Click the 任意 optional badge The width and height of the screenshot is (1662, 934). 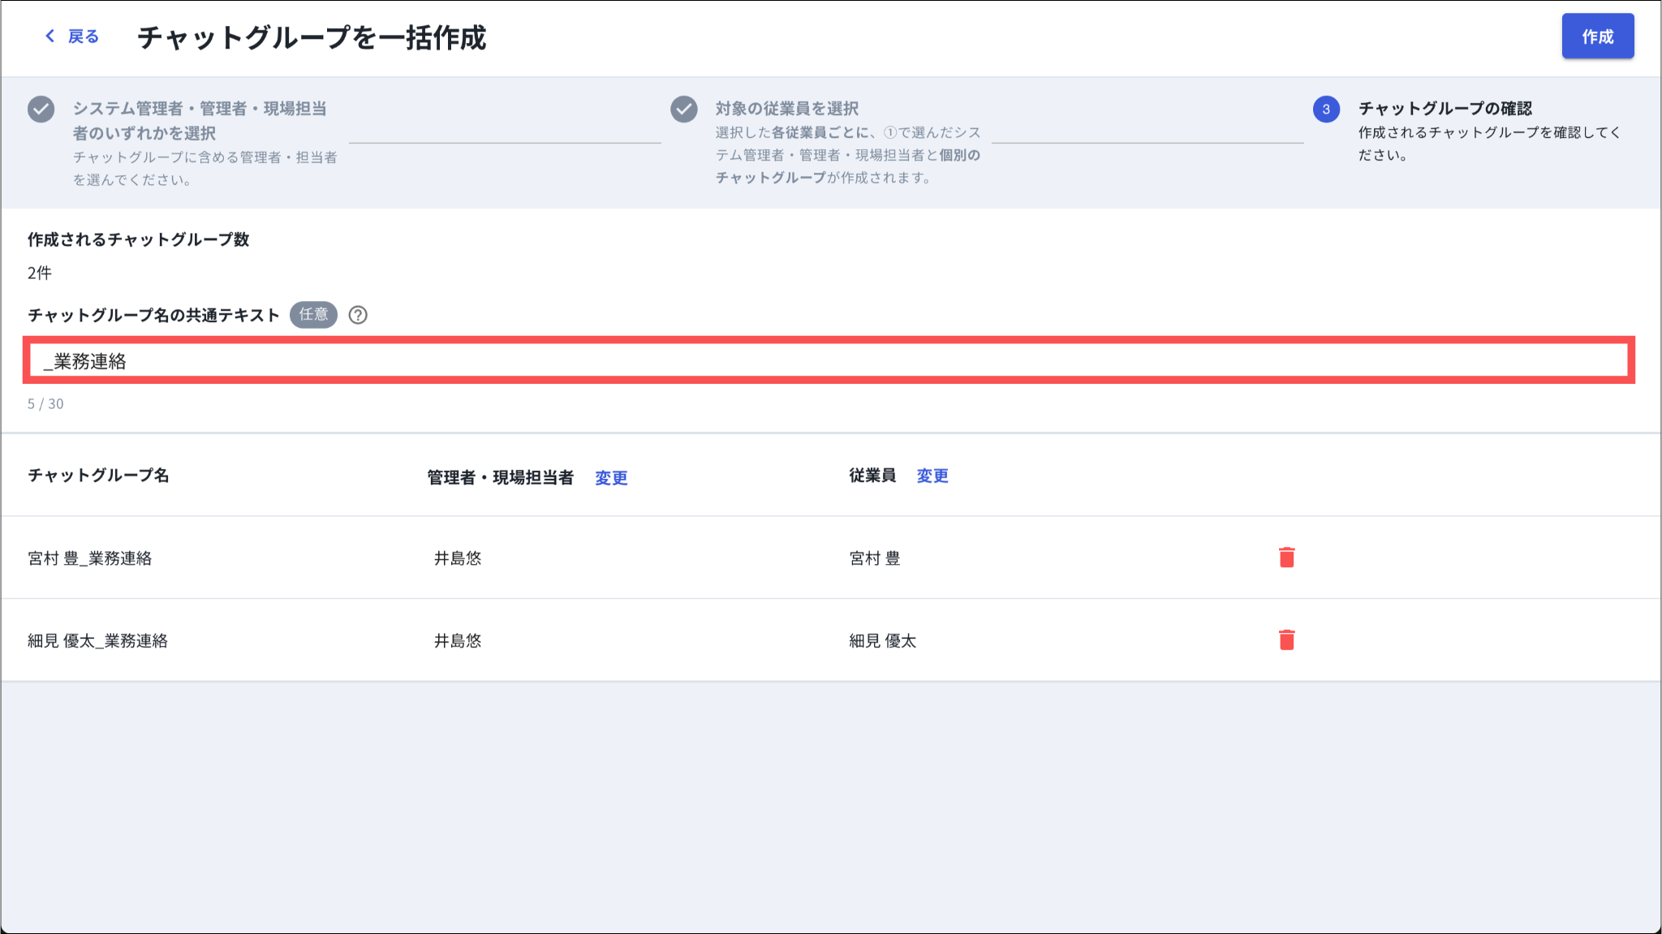pyautogui.click(x=313, y=315)
